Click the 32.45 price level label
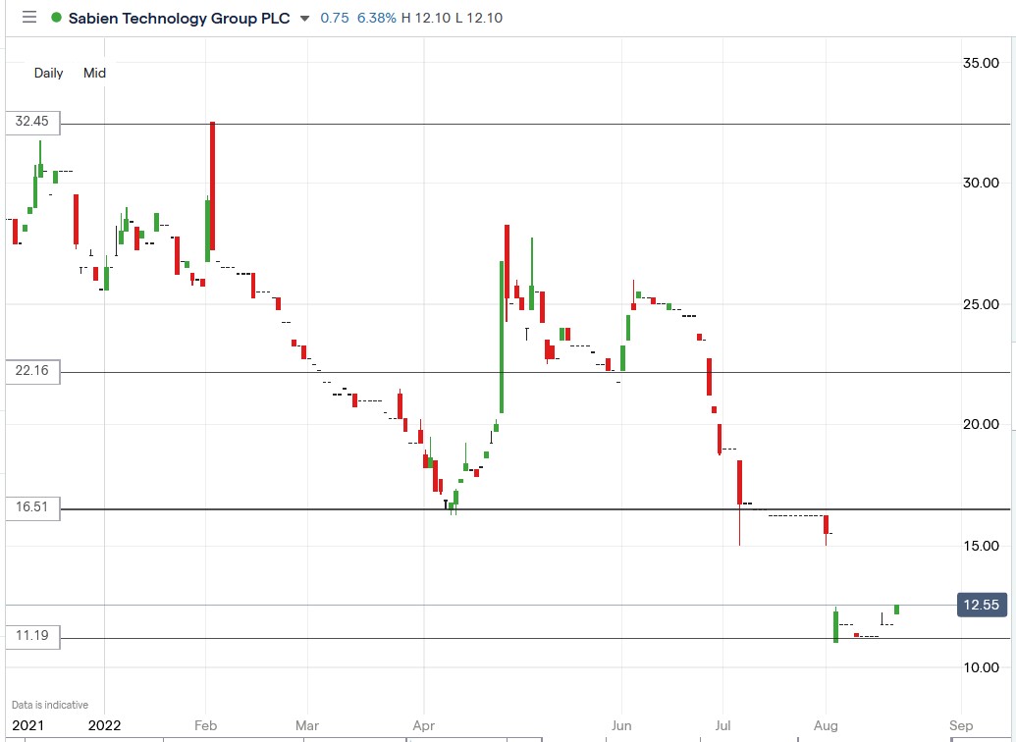The width and height of the screenshot is (1016, 742). (x=32, y=123)
